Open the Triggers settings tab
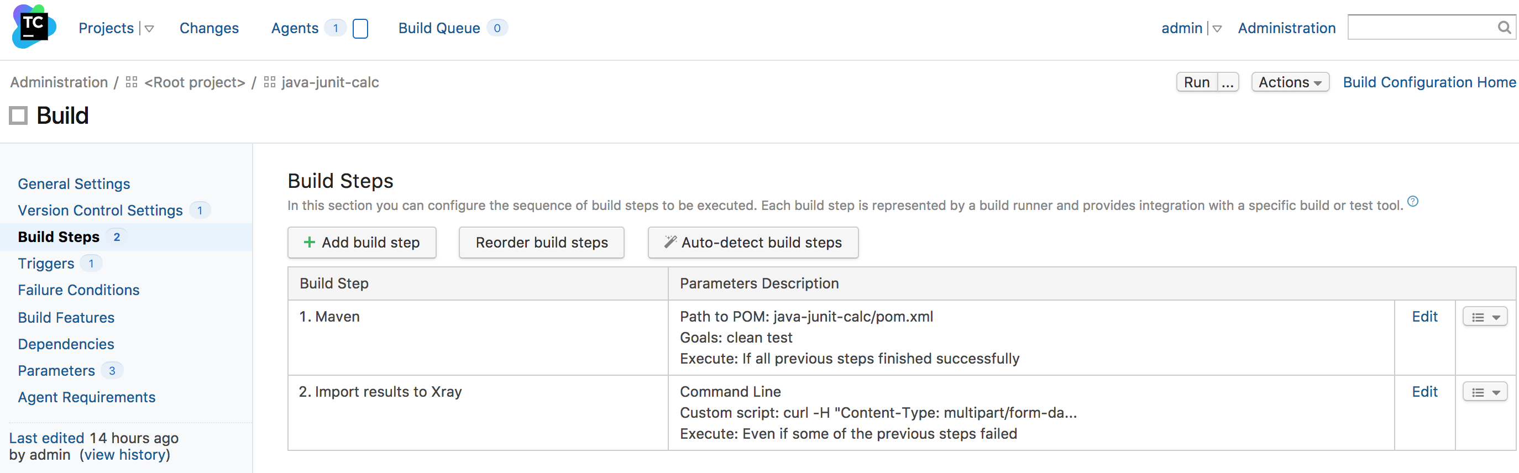This screenshot has width=1519, height=473. [x=46, y=263]
